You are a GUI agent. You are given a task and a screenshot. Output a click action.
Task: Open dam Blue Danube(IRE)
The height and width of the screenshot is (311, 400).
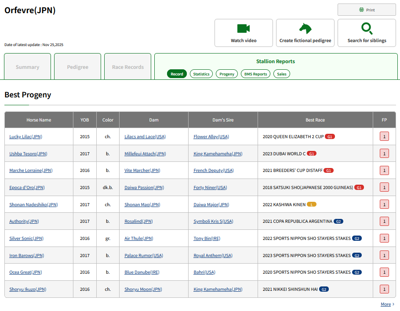[142, 272]
